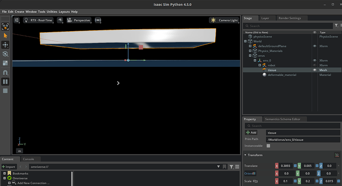
Task: Open the RTX - Real-Time renderer menu
Action: pyautogui.click(x=38, y=20)
